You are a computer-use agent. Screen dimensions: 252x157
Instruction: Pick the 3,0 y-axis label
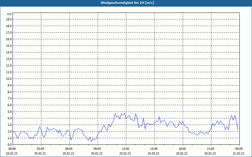[x=9, y=125]
